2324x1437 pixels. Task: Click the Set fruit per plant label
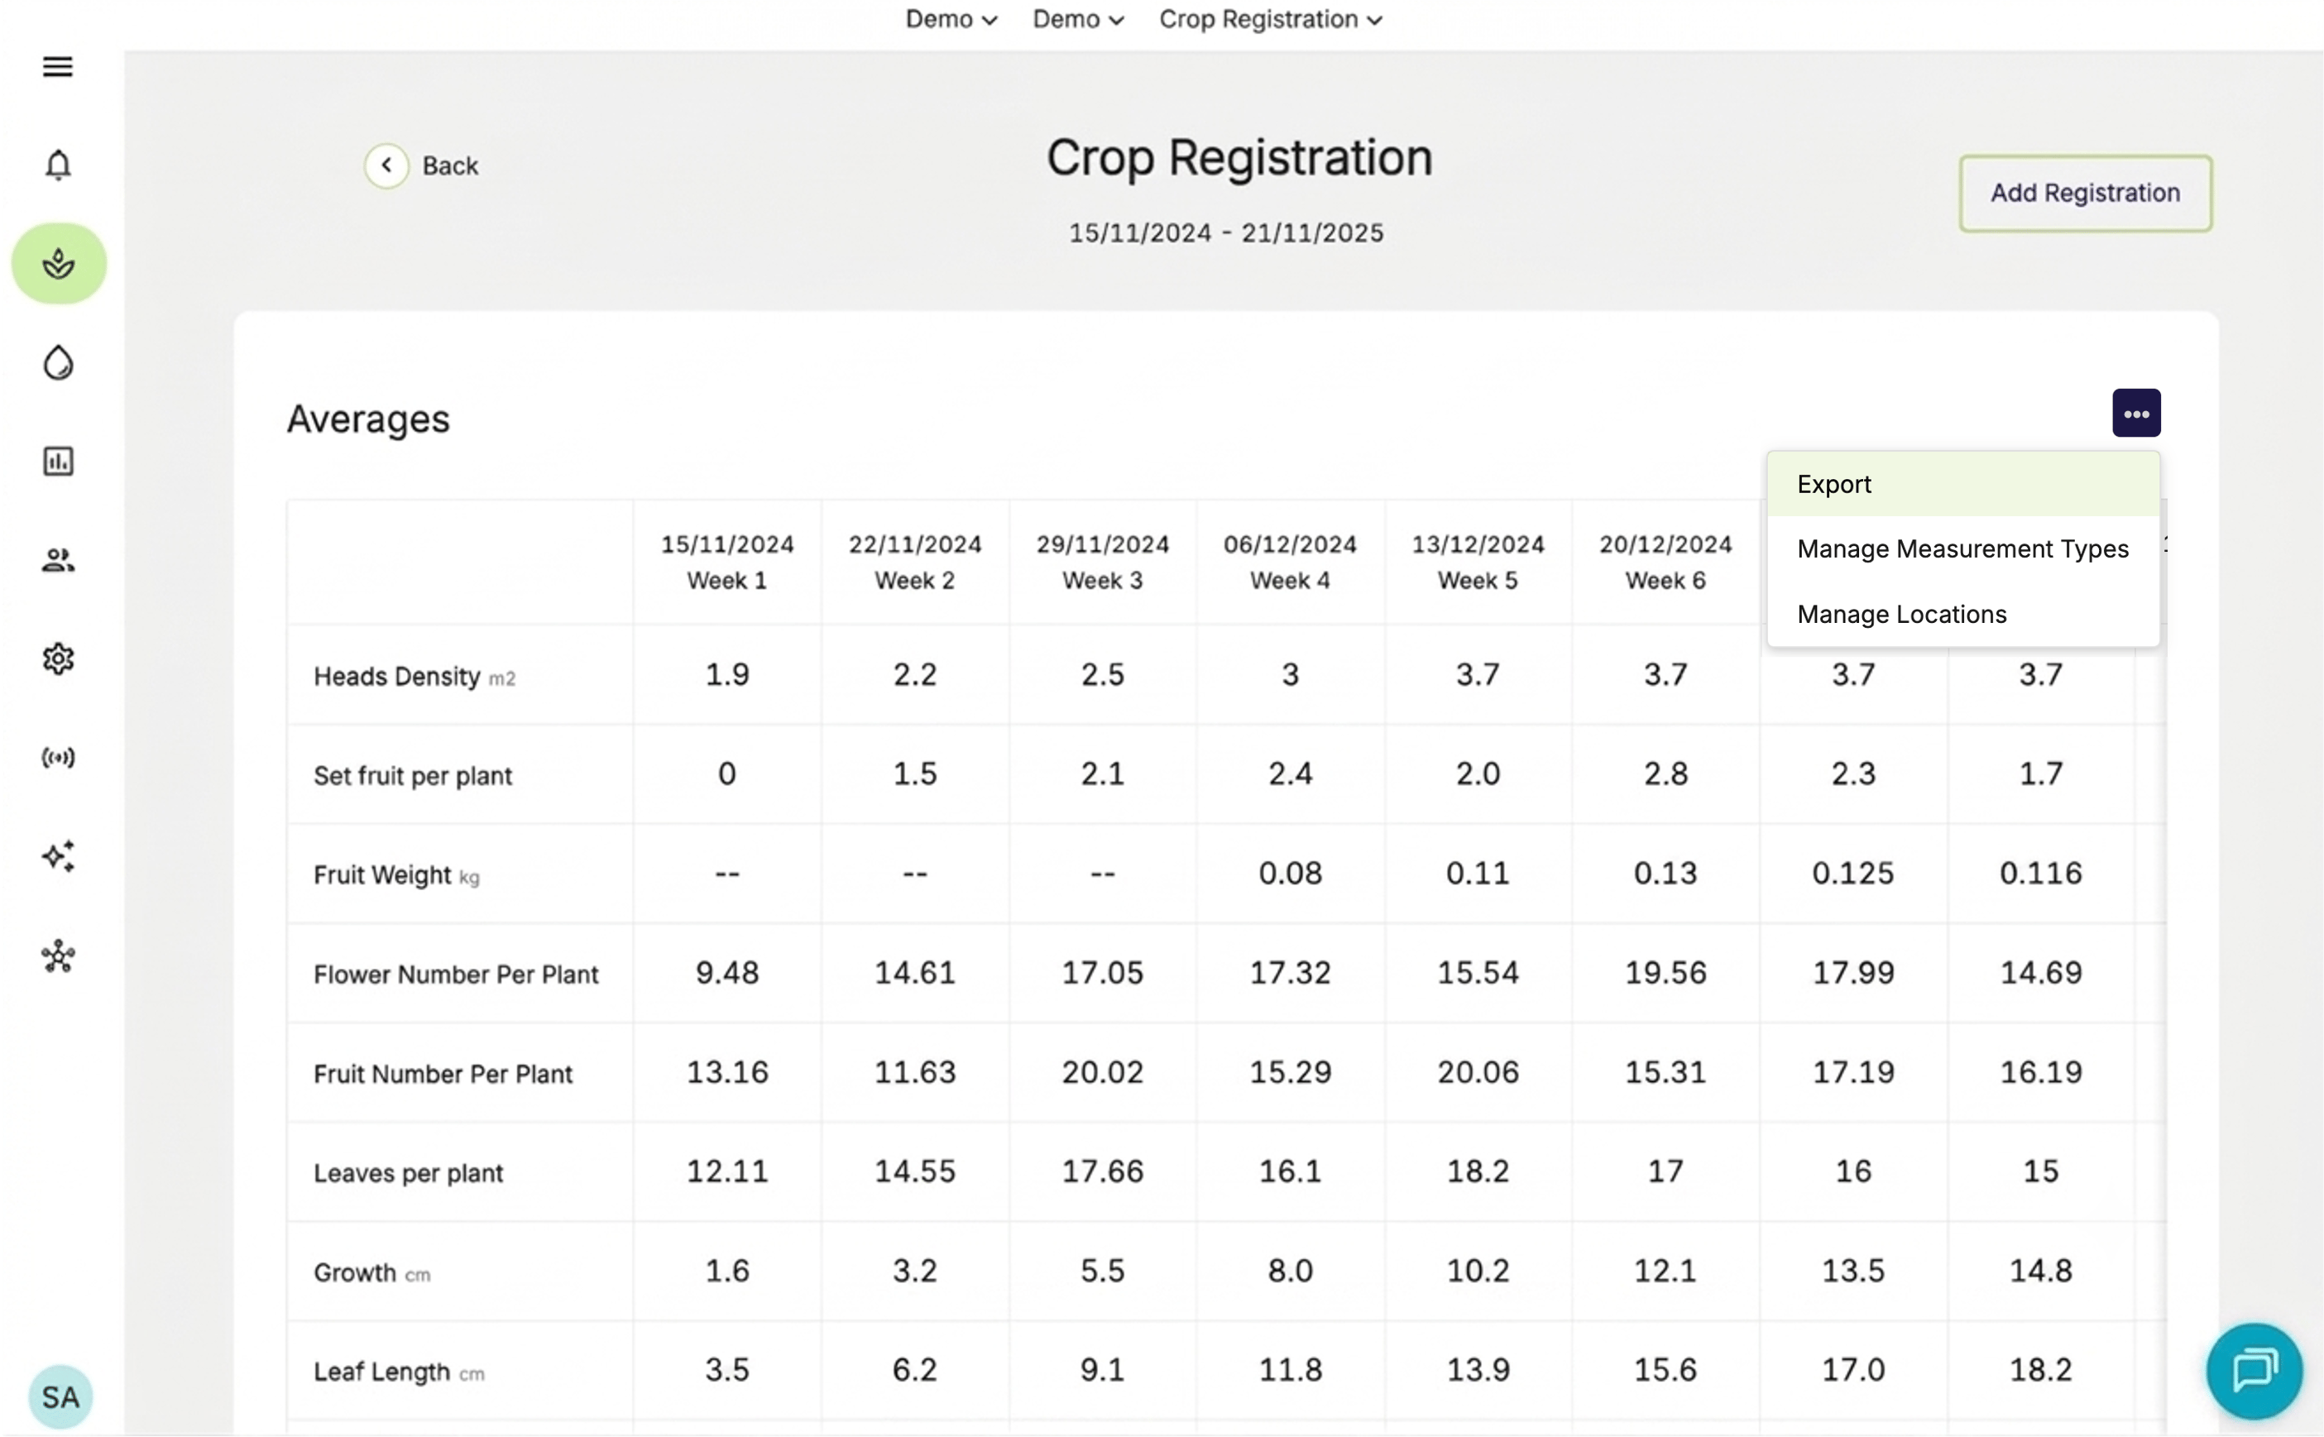coord(413,775)
